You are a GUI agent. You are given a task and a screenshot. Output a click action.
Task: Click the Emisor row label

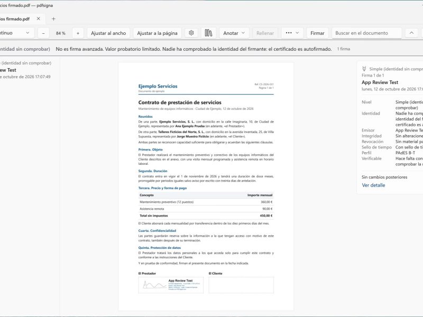[368, 130]
